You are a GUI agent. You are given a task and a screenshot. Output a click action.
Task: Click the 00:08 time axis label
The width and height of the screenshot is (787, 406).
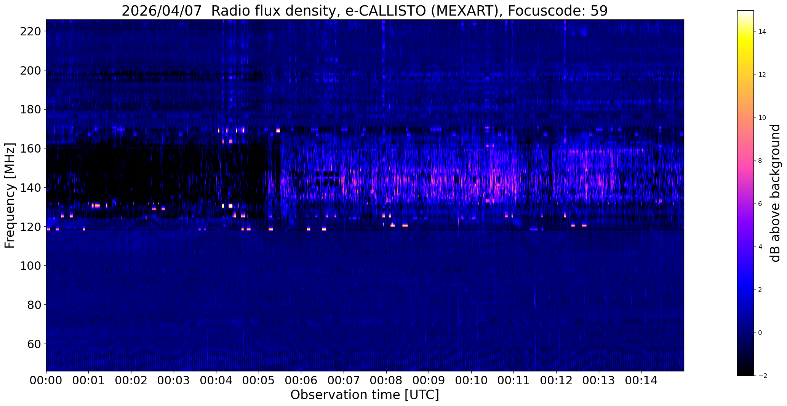pyautogui.click(x=386, y=381)
